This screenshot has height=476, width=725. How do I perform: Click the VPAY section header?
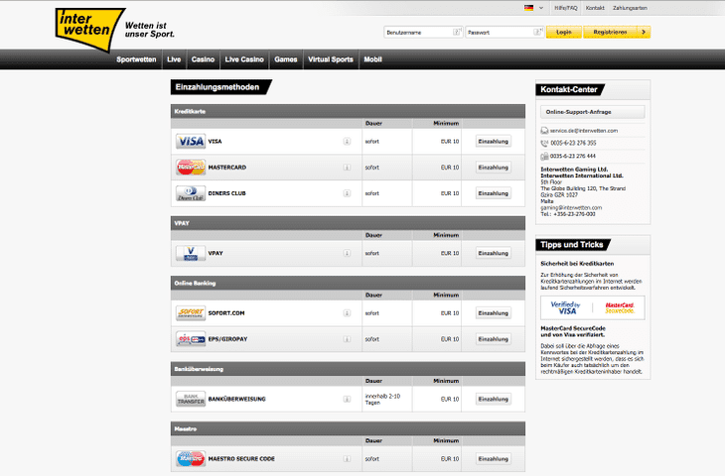coord(348,223)
